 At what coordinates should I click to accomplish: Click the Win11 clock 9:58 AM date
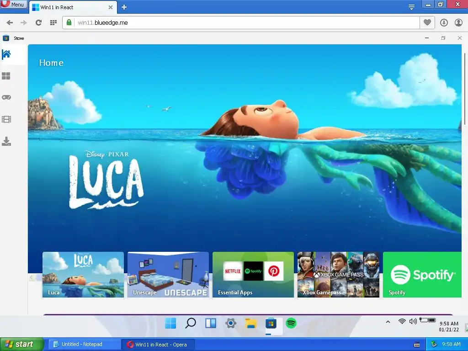tap(449, 326)
